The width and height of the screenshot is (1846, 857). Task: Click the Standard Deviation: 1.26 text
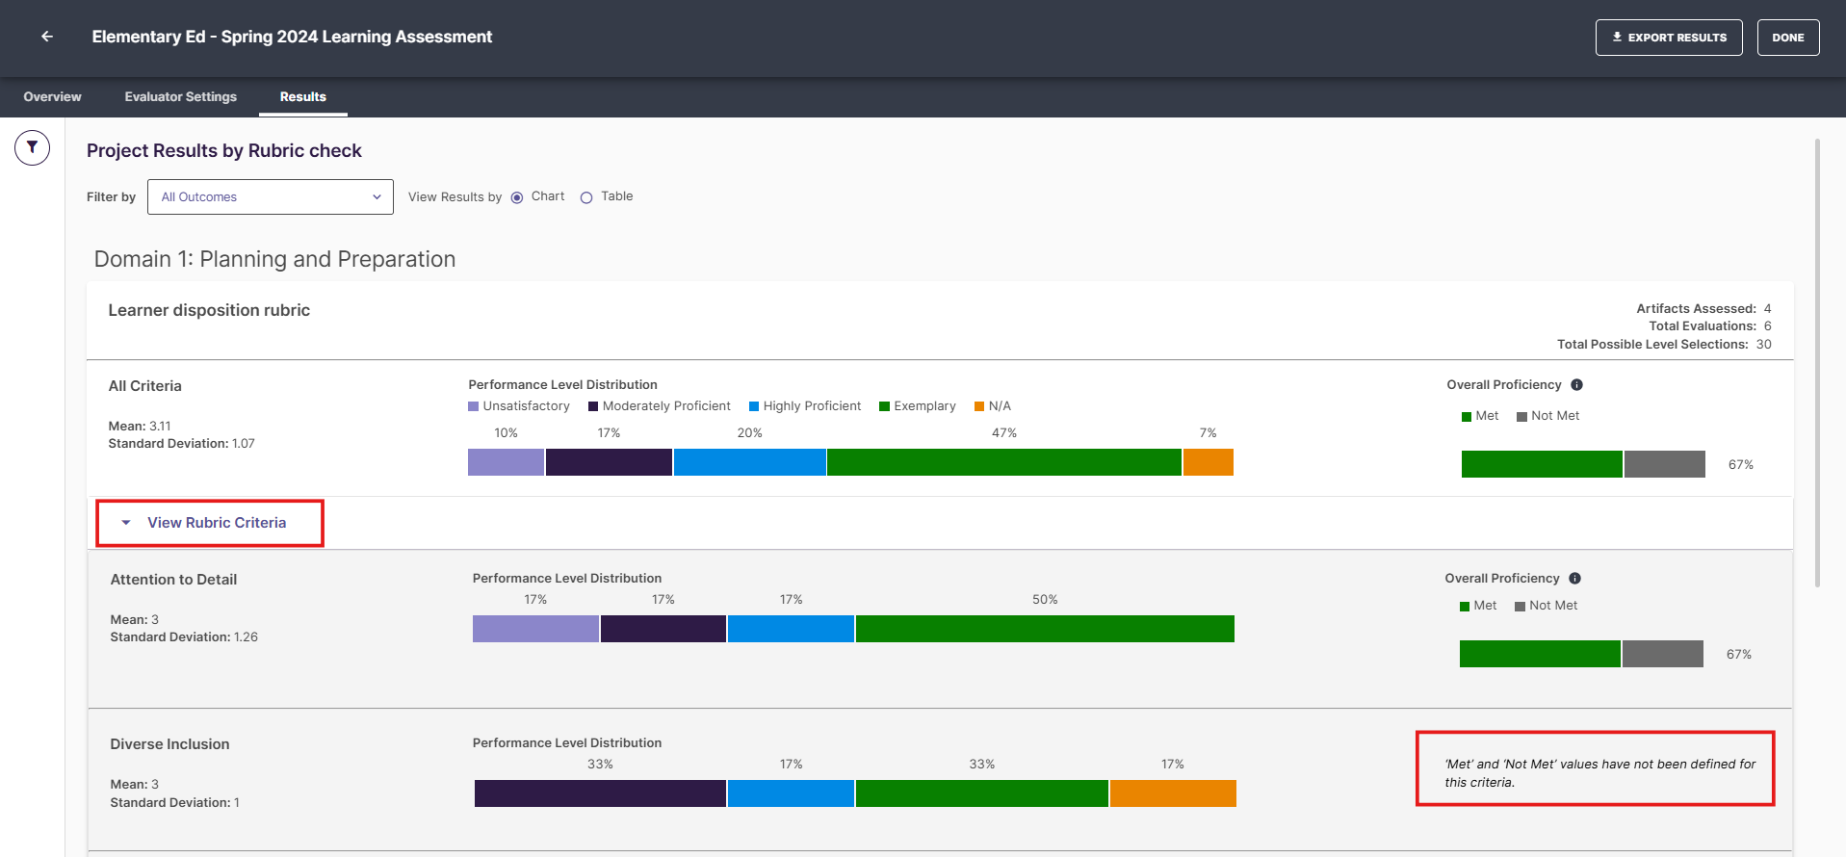point(184,637)
